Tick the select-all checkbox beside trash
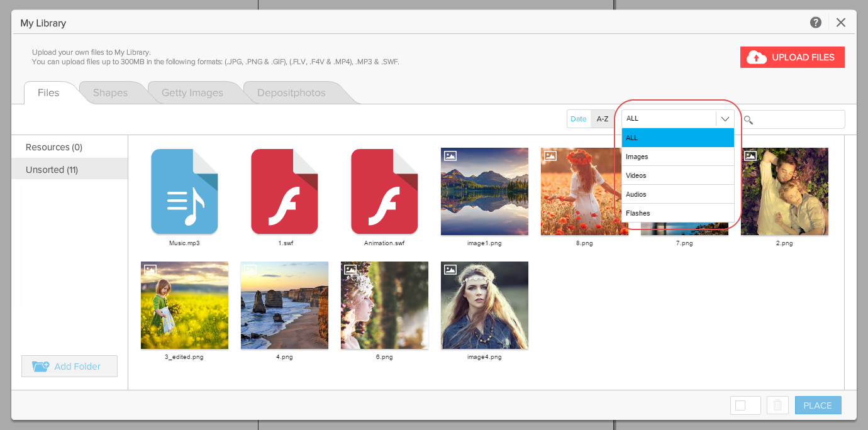Image resolution: width=868 pixels, height=430 pixels. coord(740,405)
